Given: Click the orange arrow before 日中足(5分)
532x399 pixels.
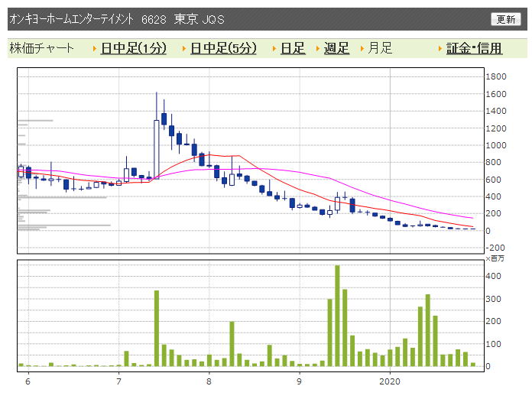Looking at the screenshot, I should point(184,48).
